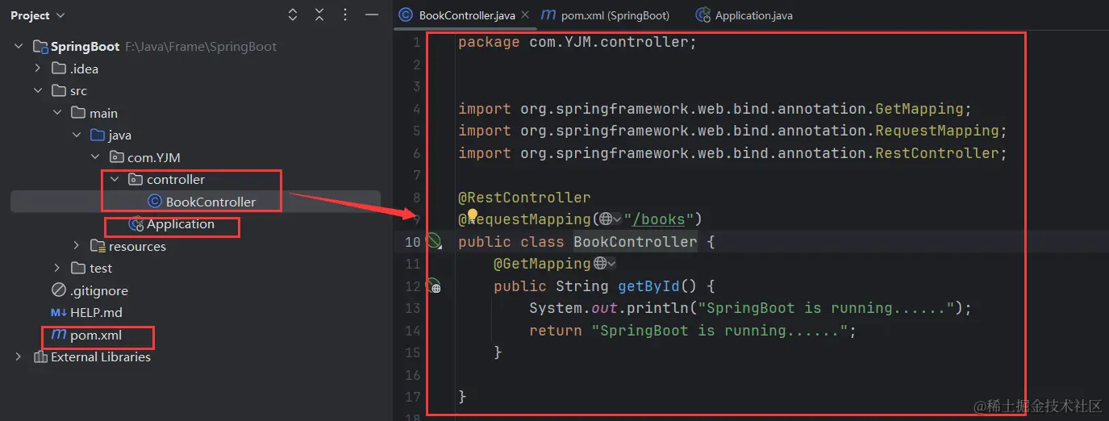Viewport: 1109px width, 421px height.
Task: Click the External Libraries icon
Action: pos(40,357)
